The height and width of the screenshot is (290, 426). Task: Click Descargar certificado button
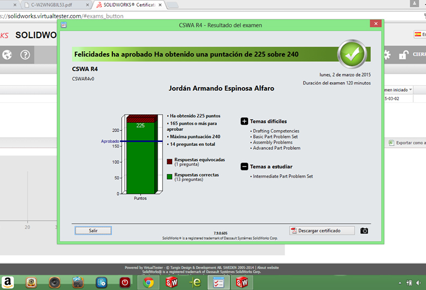coord(322,230)
